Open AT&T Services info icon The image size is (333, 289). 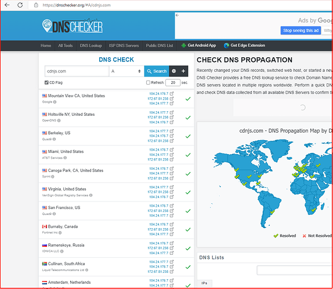click(65, 158)
